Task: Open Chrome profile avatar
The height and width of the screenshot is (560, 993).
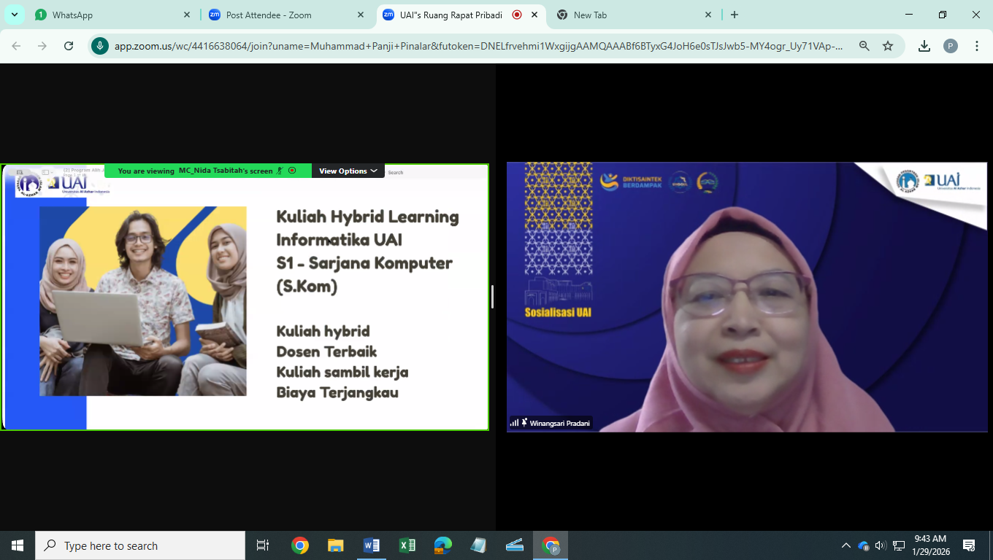Action: 950,46
